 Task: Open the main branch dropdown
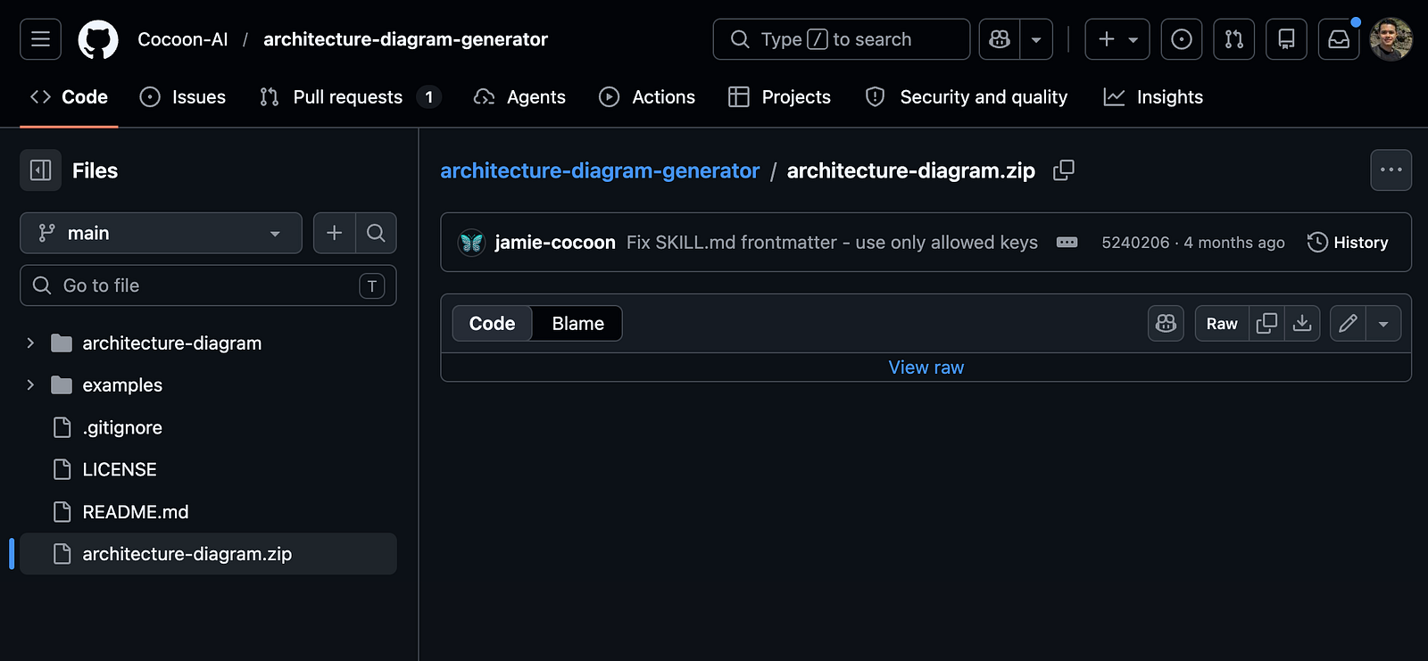pos(161,233)
